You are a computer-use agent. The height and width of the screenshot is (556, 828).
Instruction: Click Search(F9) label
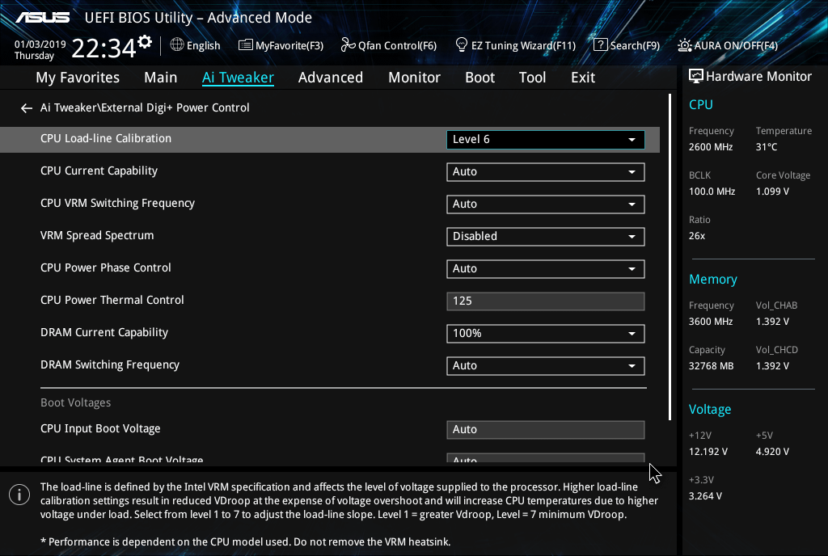635,45
